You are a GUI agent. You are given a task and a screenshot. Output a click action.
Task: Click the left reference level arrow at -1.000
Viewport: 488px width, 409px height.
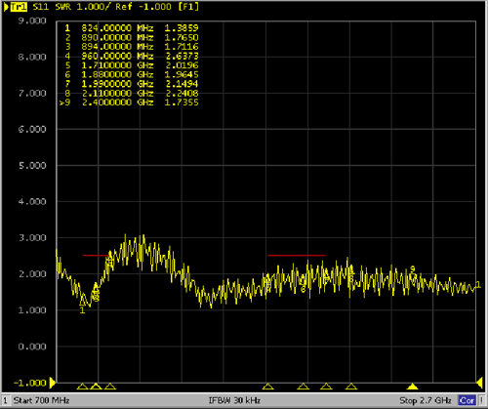pos(53,383)
